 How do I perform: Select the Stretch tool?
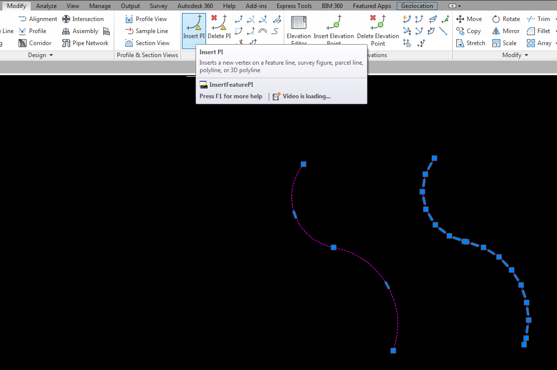click(x=470, y=43)
